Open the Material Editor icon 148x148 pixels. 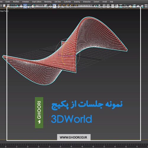(x=126, y=6)
